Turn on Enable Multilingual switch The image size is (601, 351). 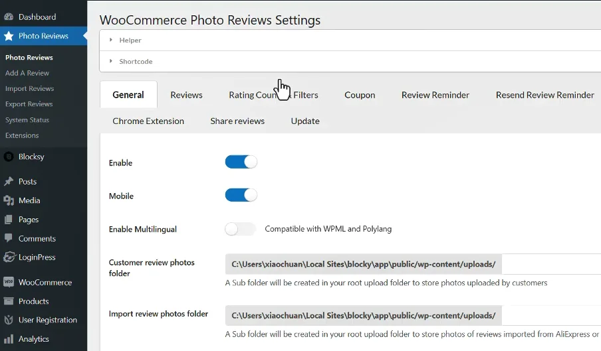click(240, 229)
